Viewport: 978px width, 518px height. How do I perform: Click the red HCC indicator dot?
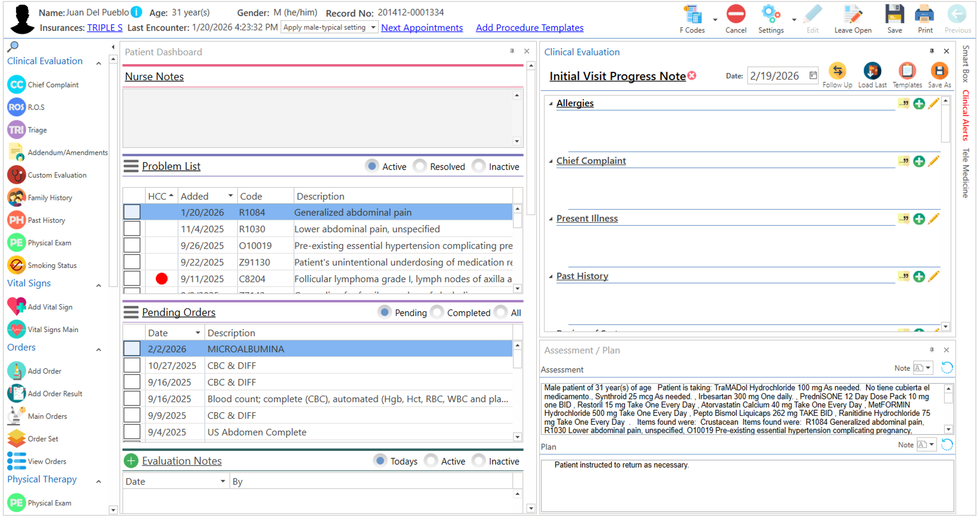[161, 279]
